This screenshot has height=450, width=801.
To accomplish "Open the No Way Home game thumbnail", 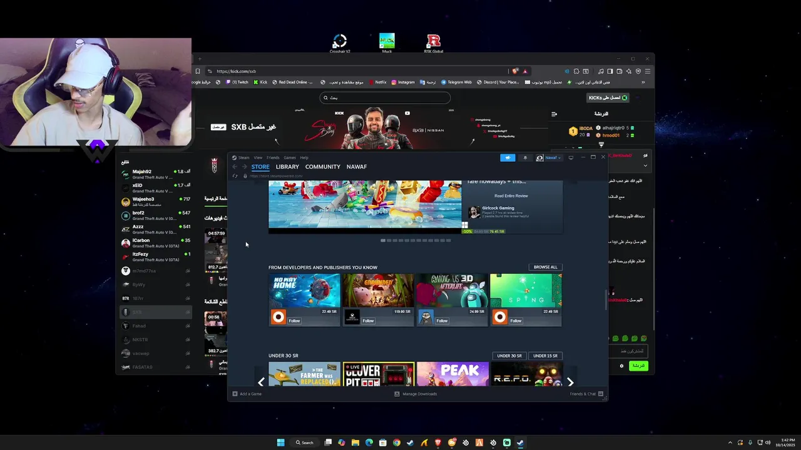I will [305, 291].
